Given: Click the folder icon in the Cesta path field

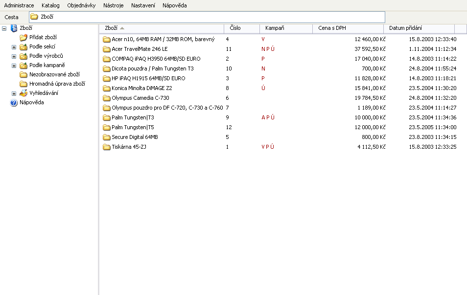Looking at the screenshot, I should [x=34, y=17].
